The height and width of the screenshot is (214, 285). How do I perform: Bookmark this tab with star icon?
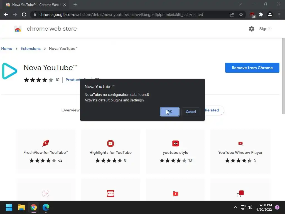pyautogui.click(x=241, y=14)
